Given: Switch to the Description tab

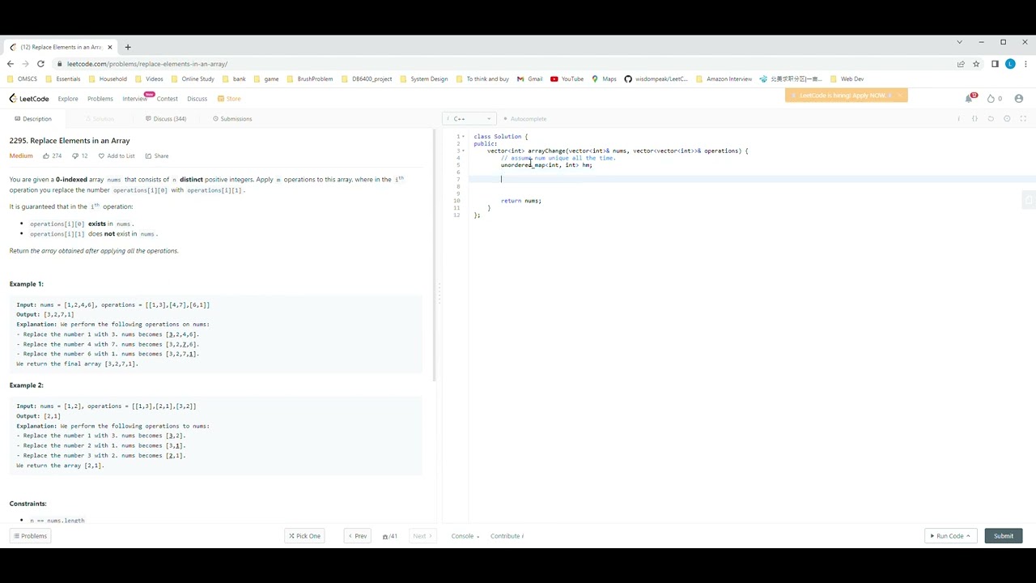Looking at the screenshot, I should (33, 119).
